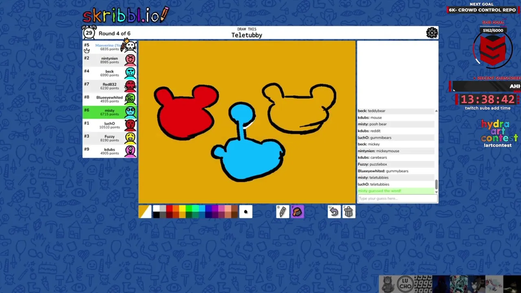Pick the bright red color swatch
521x293 pixels.
tap(169, 208)
